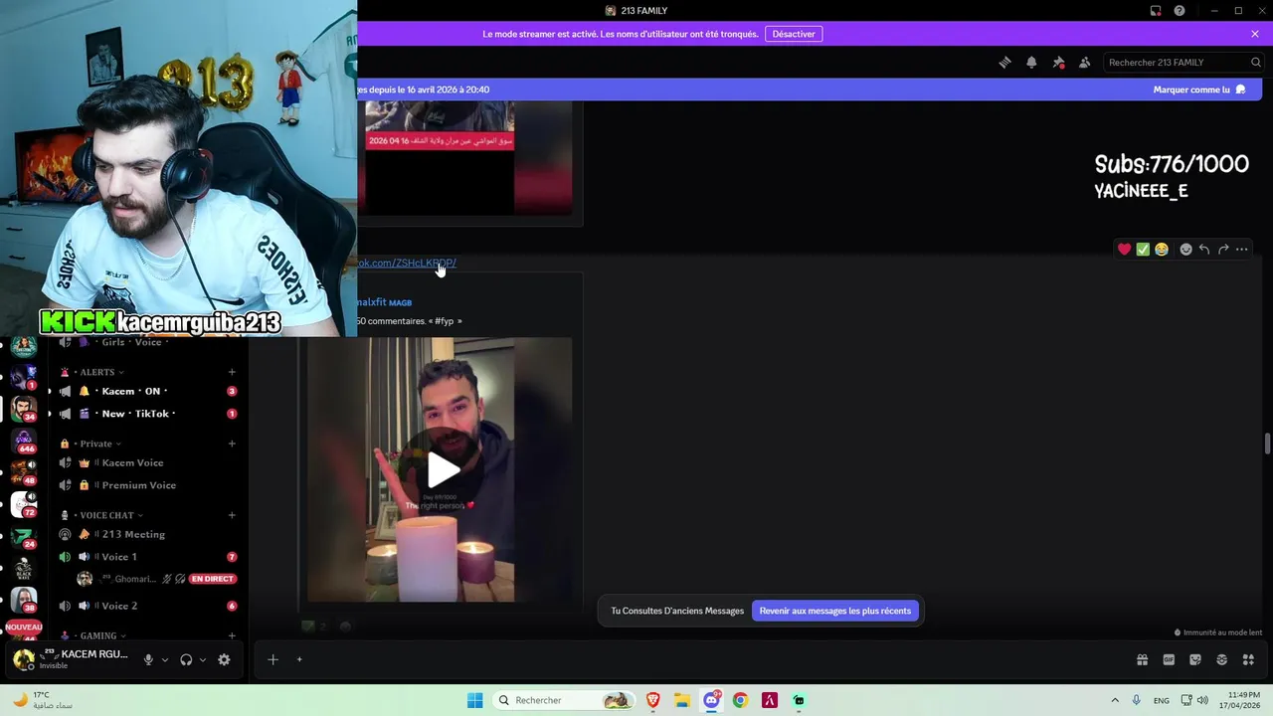Open the sticker picker
This screenshot has width=1273, height=716.
pos(1195,659)
